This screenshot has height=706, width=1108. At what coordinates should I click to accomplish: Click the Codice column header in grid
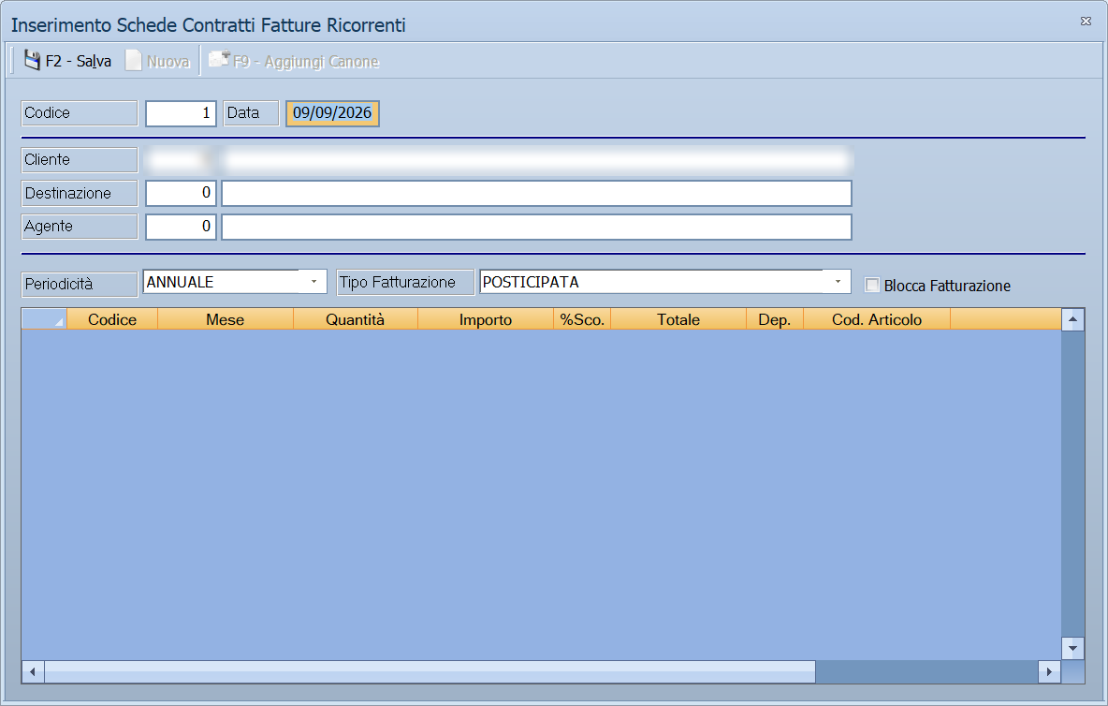coord(112,319)
